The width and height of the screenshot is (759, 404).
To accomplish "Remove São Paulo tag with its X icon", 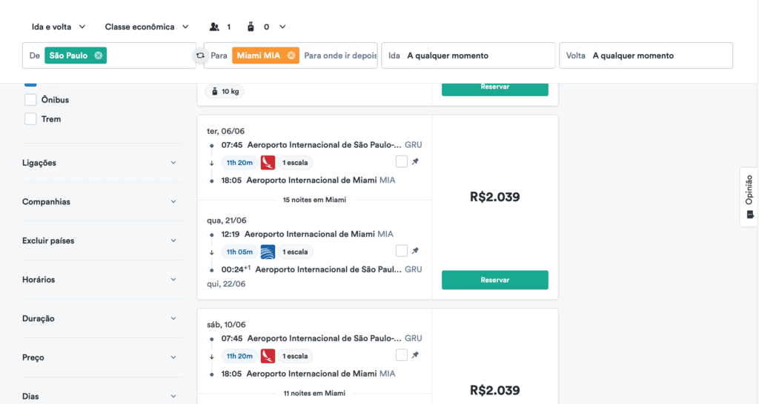I will pyautogui.click(x=99, y=55).
